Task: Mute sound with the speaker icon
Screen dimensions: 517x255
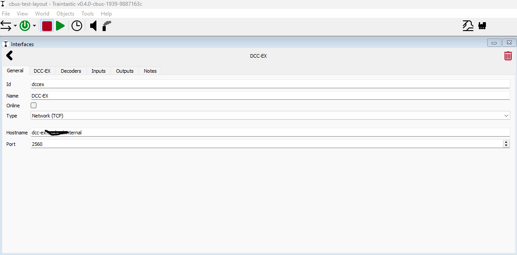Action: click(x=93, y=26)
